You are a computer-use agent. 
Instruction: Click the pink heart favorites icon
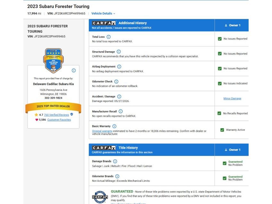tap(37, 120)
